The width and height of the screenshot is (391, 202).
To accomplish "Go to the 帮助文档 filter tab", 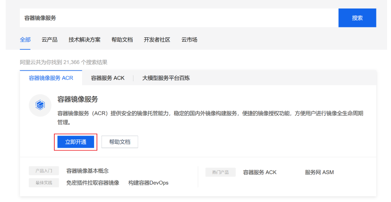I will tap(122, 40).
